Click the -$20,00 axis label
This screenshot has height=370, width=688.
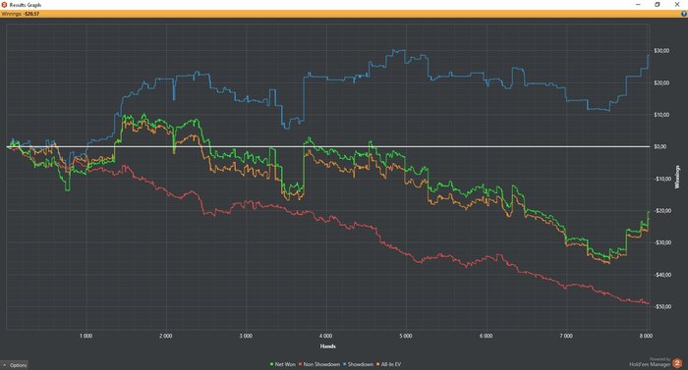pos(662,211)
